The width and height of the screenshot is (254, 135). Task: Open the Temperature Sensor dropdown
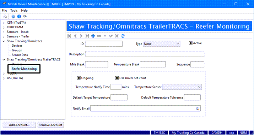(x=182, y=87)
